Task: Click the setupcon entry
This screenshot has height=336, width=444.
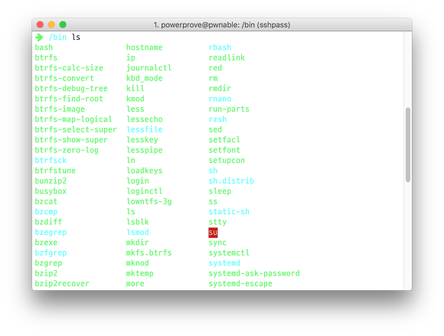Action: (x=227, y=160)
